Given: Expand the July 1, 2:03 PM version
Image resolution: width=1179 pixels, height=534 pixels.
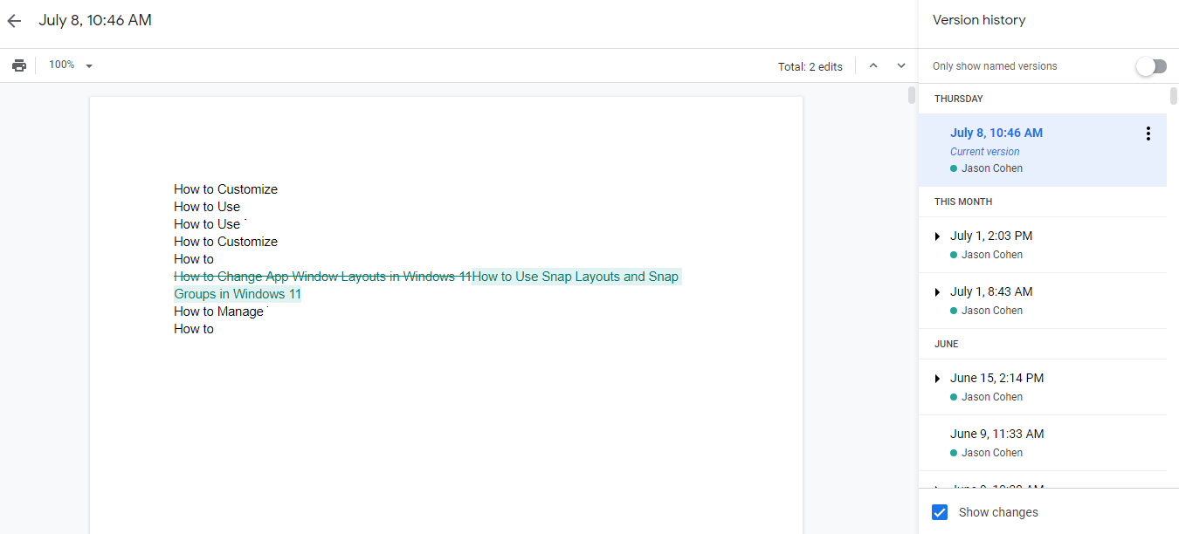Looking at the screenshot, I should 937,236.
